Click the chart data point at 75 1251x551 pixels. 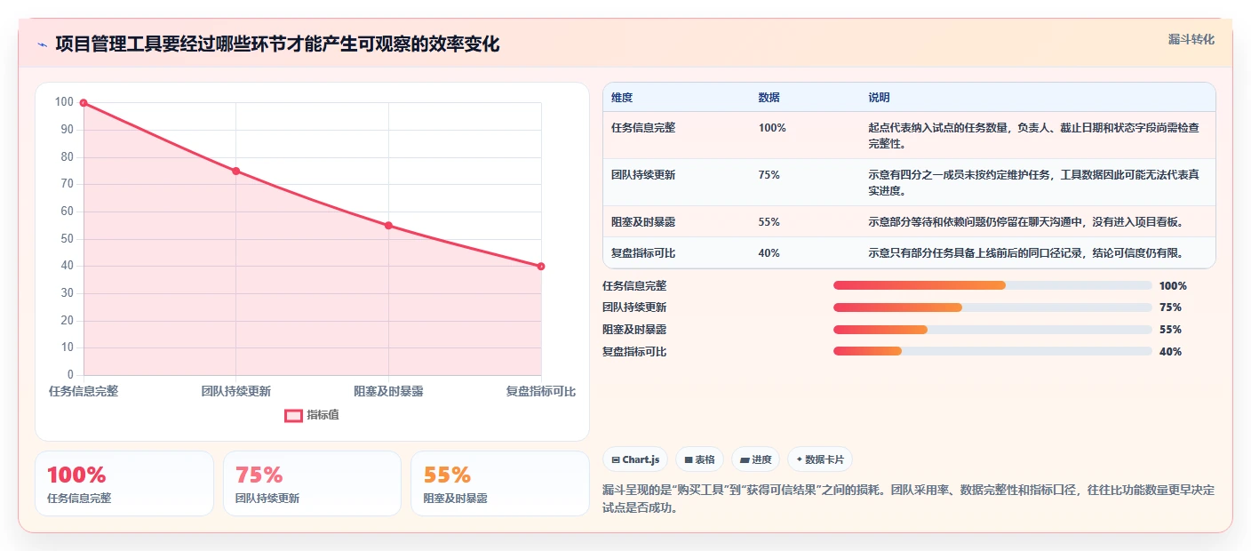(235, 171)
